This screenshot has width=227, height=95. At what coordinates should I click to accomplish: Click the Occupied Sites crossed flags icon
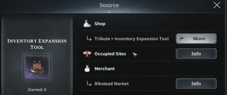(x=87, y=54)
